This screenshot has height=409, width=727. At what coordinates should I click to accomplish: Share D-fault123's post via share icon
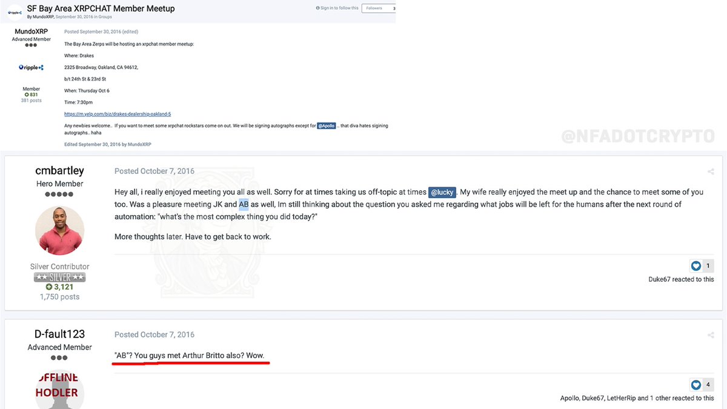point(711,335)
